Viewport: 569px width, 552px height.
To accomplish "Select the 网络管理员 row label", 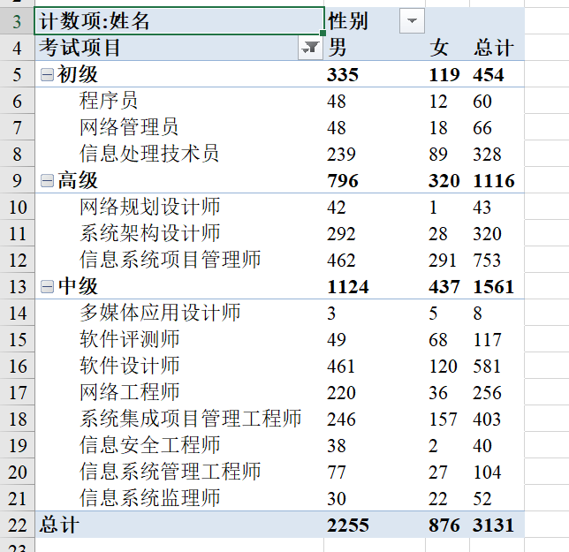I will [129, 127].
